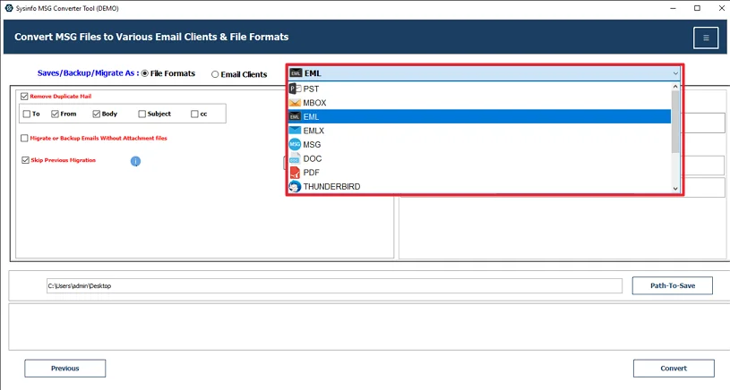Select the File Formats radio button
This screenshot has height=390, width=730.
click(145, 73)
